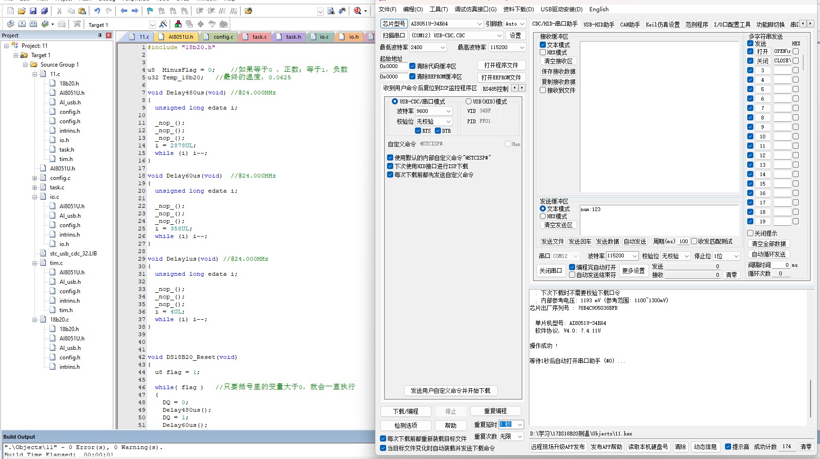
Task: Click the send buffer text field with num:123
Action: [659, 219]
